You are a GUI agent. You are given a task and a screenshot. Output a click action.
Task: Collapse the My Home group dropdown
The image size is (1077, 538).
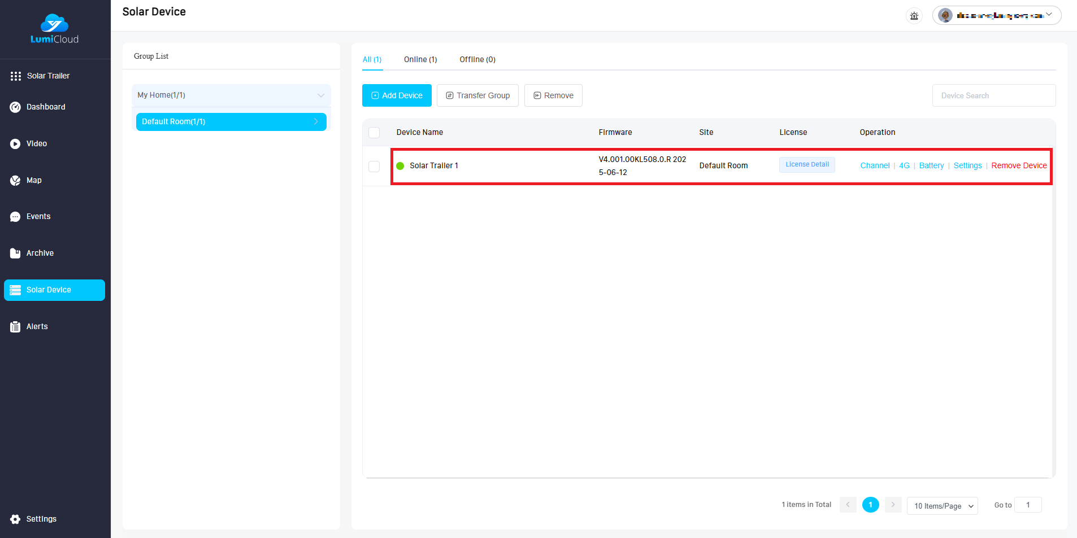pos(320,95)
